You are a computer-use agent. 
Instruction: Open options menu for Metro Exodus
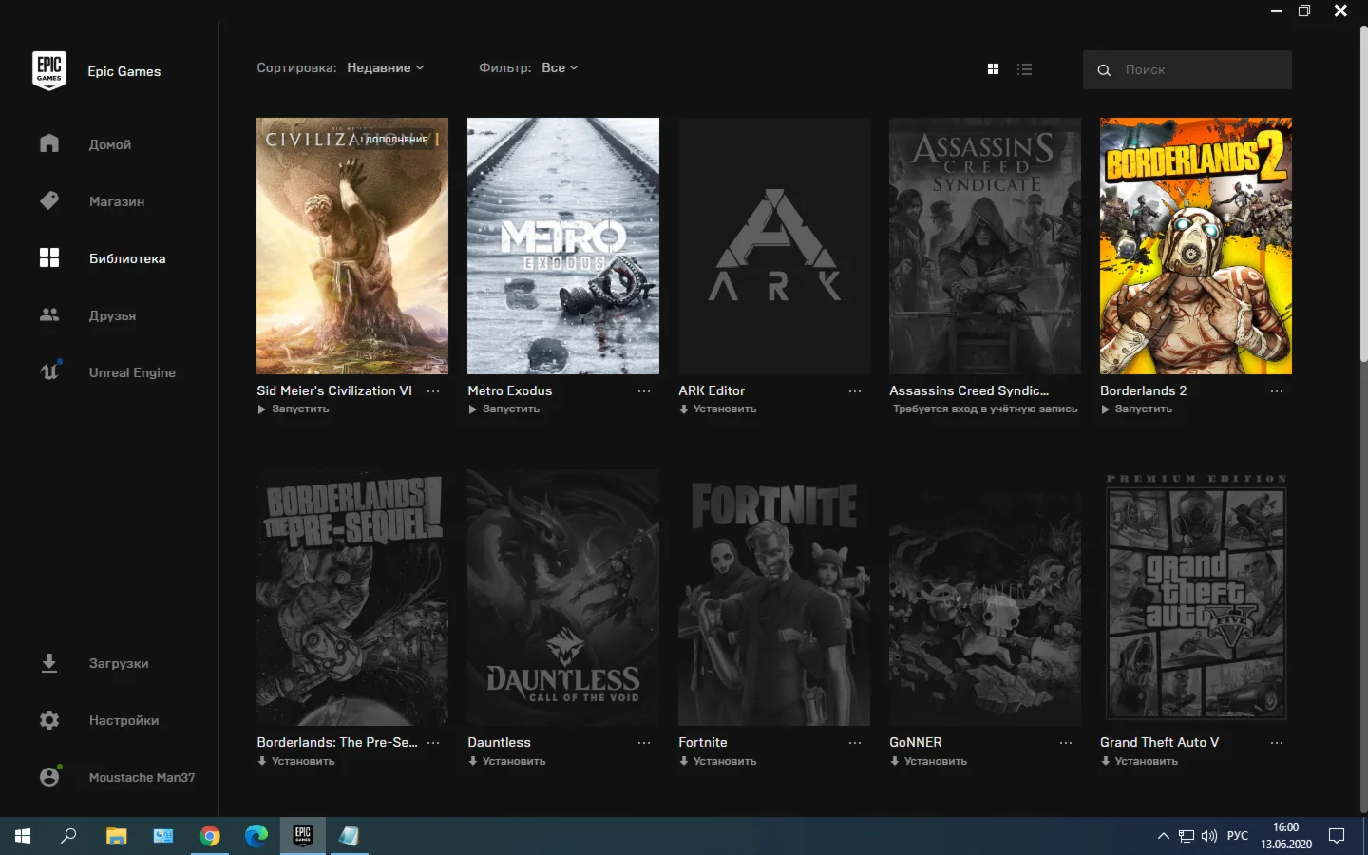[x=644, y=391]
